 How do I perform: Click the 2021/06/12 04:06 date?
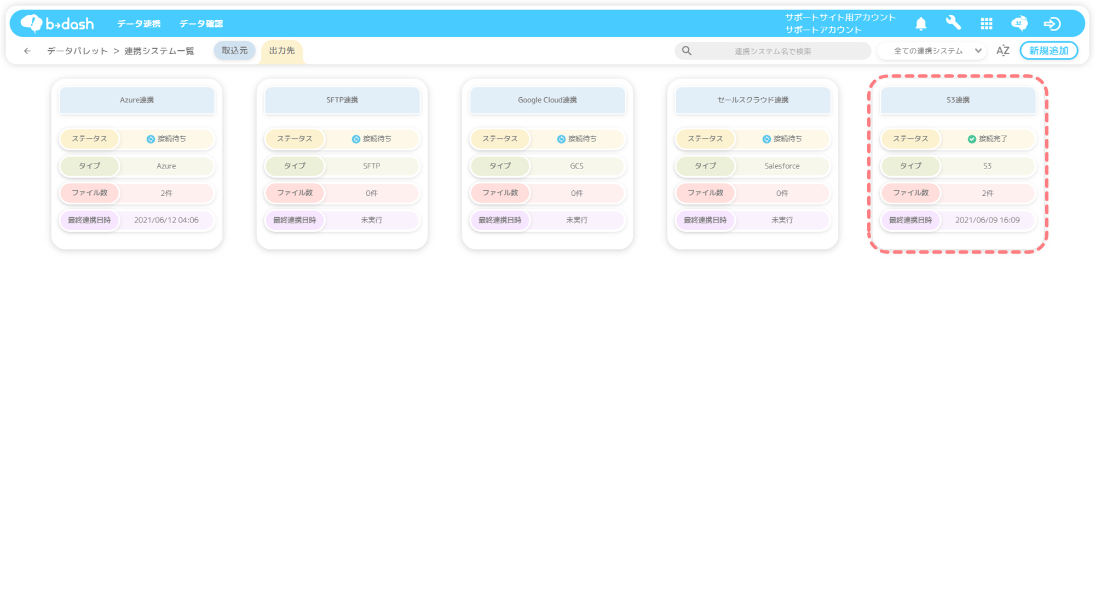(x=166, y=220)
